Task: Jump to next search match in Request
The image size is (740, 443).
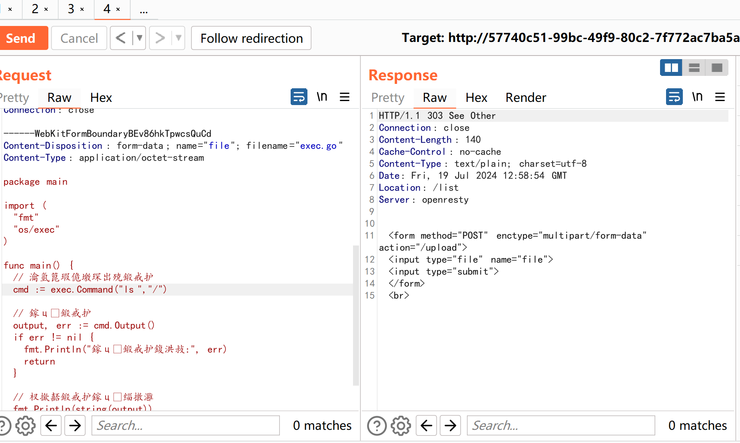Action: coord(75,425)
